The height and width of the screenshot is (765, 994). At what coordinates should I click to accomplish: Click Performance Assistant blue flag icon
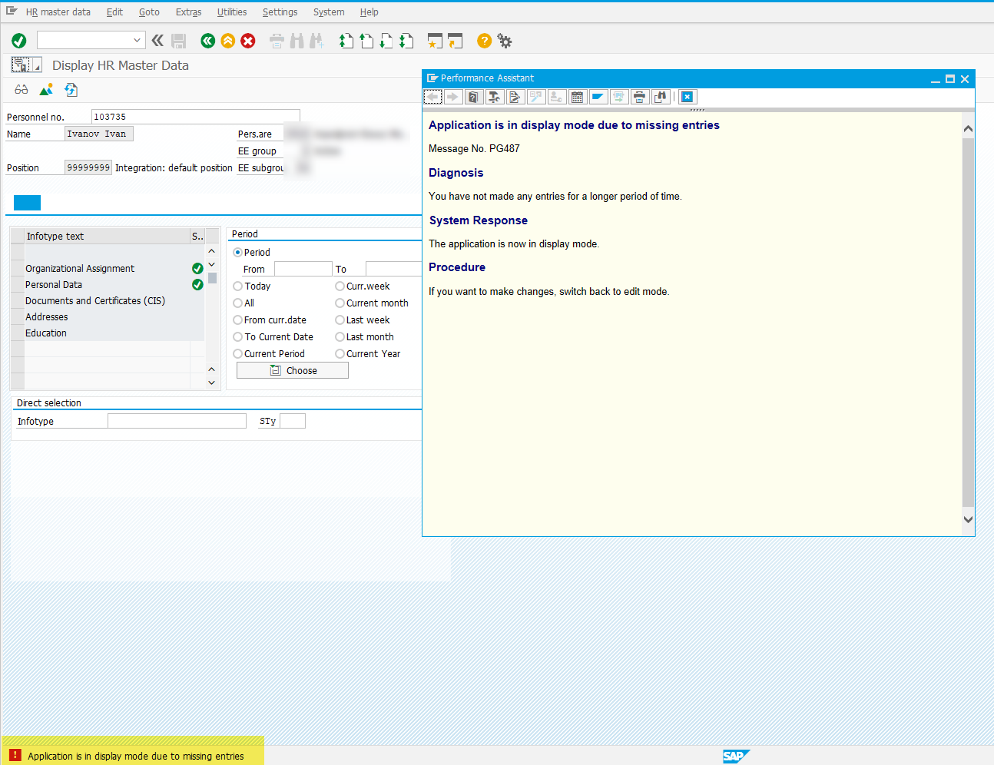(598, 97)
